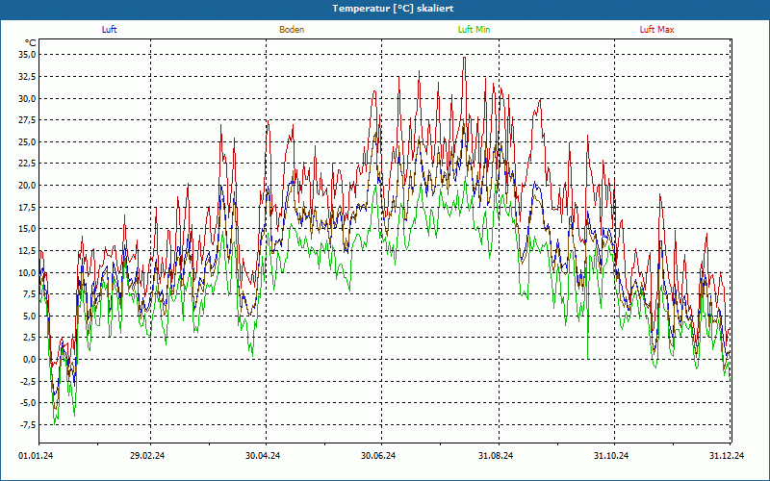770x481 pixels.
Task: Click the 31.10.24 date label
Action: (611, 456)
